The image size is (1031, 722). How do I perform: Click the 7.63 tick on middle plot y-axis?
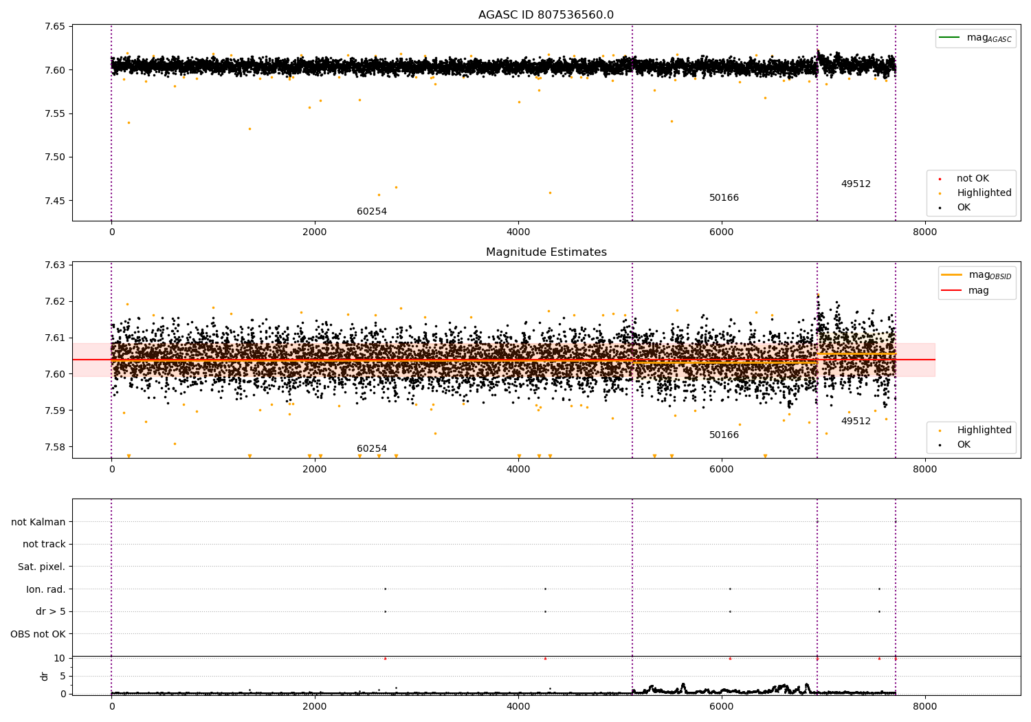(55, 265)
